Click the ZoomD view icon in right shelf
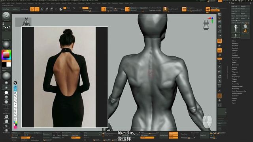Viewport: 253px width, 142px height. coord(219,77)
